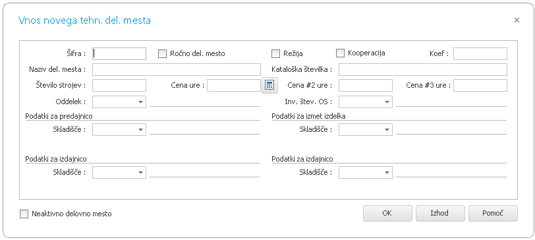Open help with the Pomoč button
The width and height of the screenshot is (535, 240).
(x=493, y=214)
